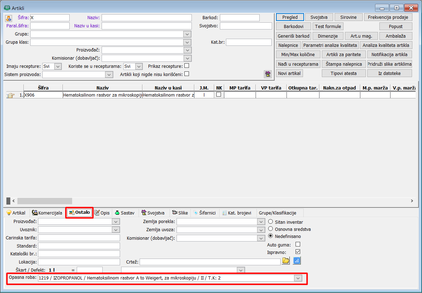Toggle the Prikaz recepture checkbox
422x293 pixels.
[x=186, y=66]
